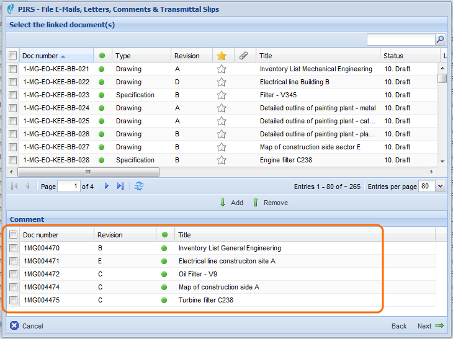Viewport: 453px width, 339px height.
Task: Click the vertical scrollbar up arrow
Action: 442,68
